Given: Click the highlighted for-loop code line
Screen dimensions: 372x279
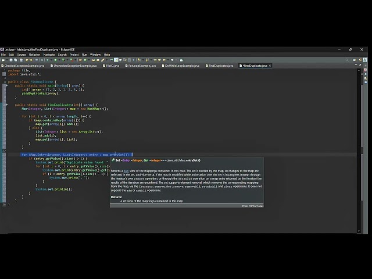Looking at the screenshot, I should 76,155.
